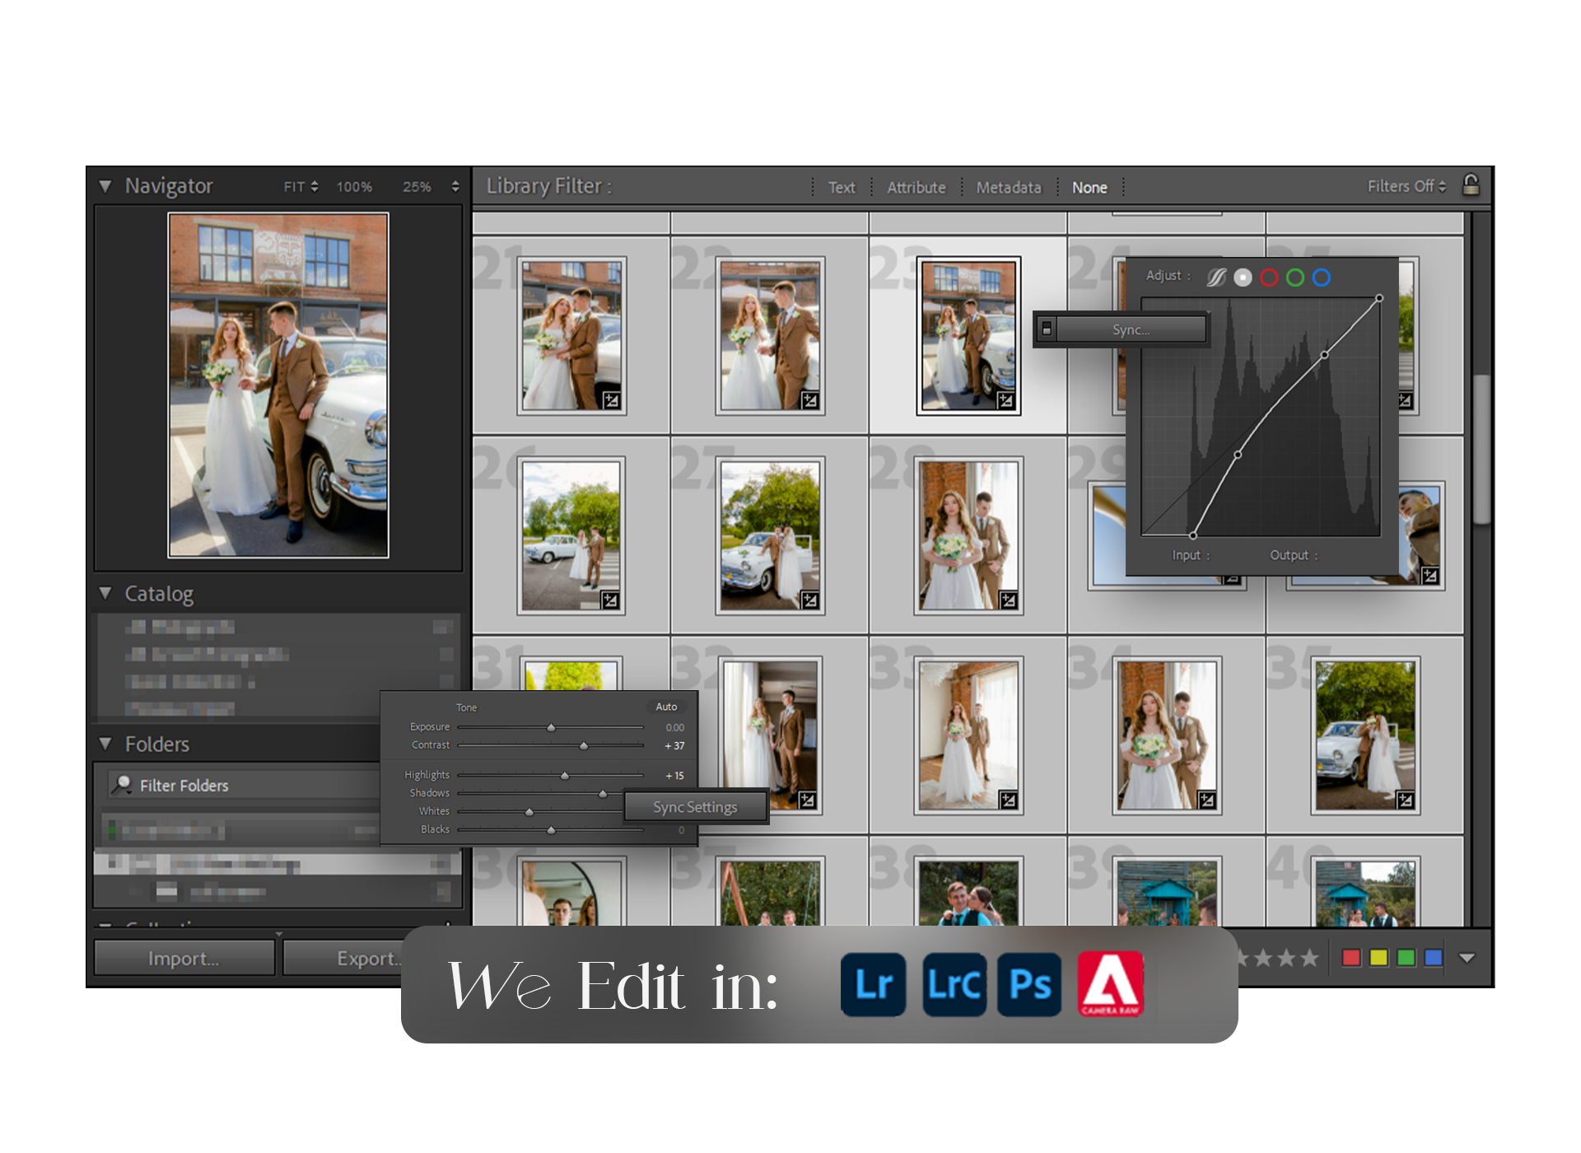1581x1153 pixels.
Task: Click the filter lock padlock icon
Action: 1471,185
